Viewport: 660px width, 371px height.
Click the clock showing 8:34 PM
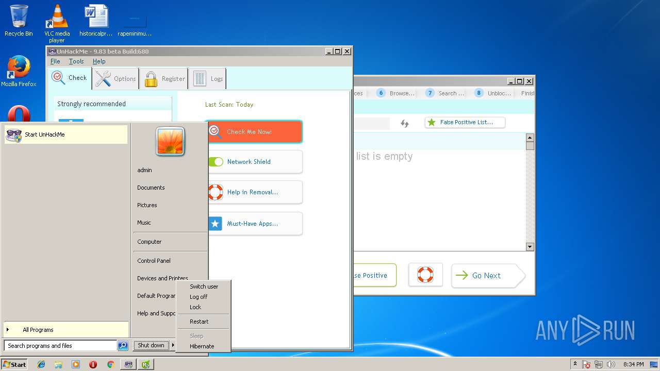pos(633,364)
